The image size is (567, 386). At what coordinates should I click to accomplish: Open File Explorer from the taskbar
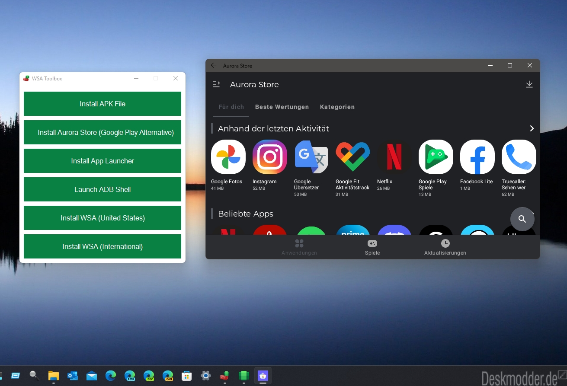[54, 375]
